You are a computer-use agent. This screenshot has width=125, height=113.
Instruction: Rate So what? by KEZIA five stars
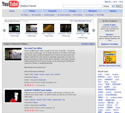(x=35, y=85)
